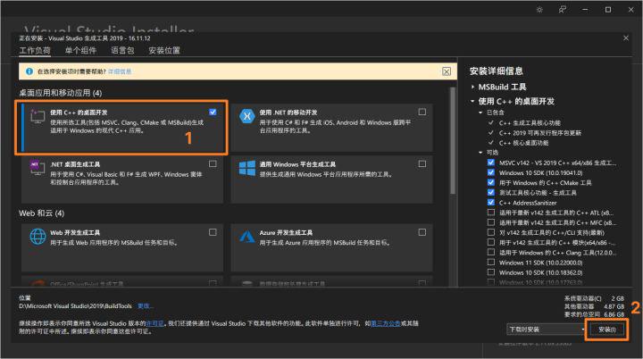Close the installing workloads dialog

pyautogui.click(x=626, y=38)
